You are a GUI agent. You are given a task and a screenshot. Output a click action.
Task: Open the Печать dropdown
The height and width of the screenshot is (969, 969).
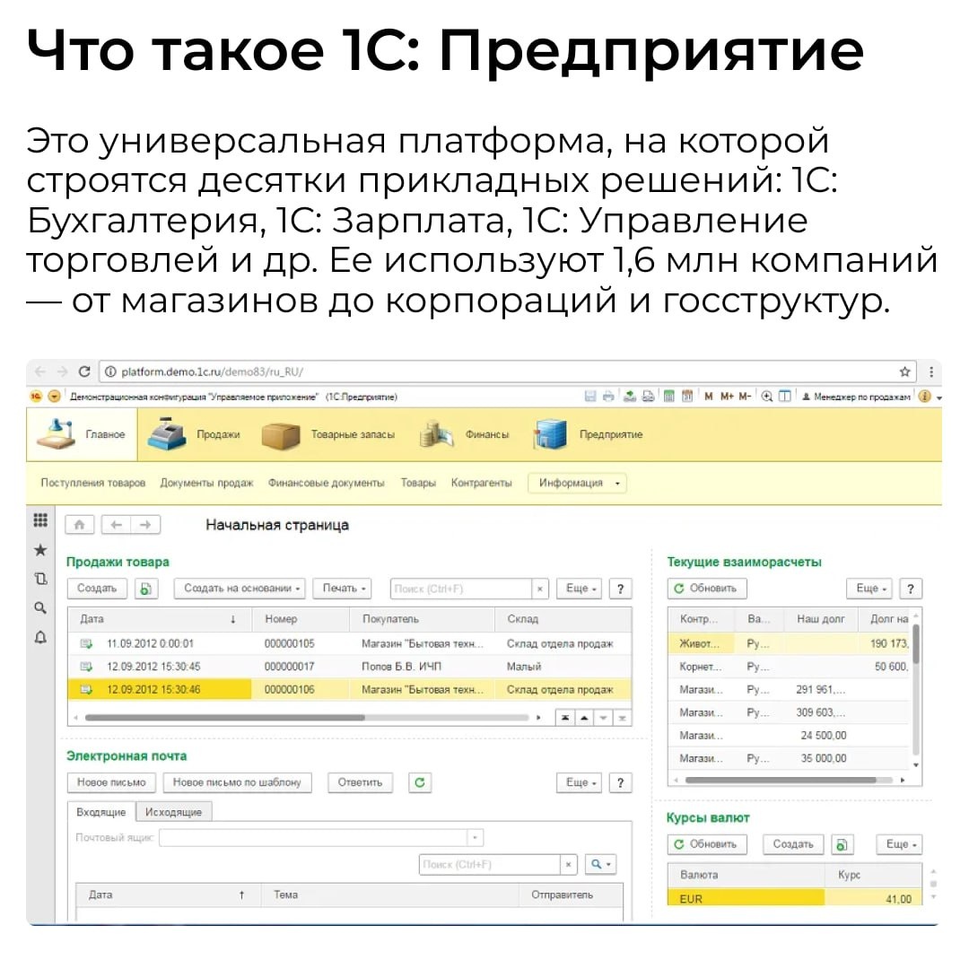[345, 589]
